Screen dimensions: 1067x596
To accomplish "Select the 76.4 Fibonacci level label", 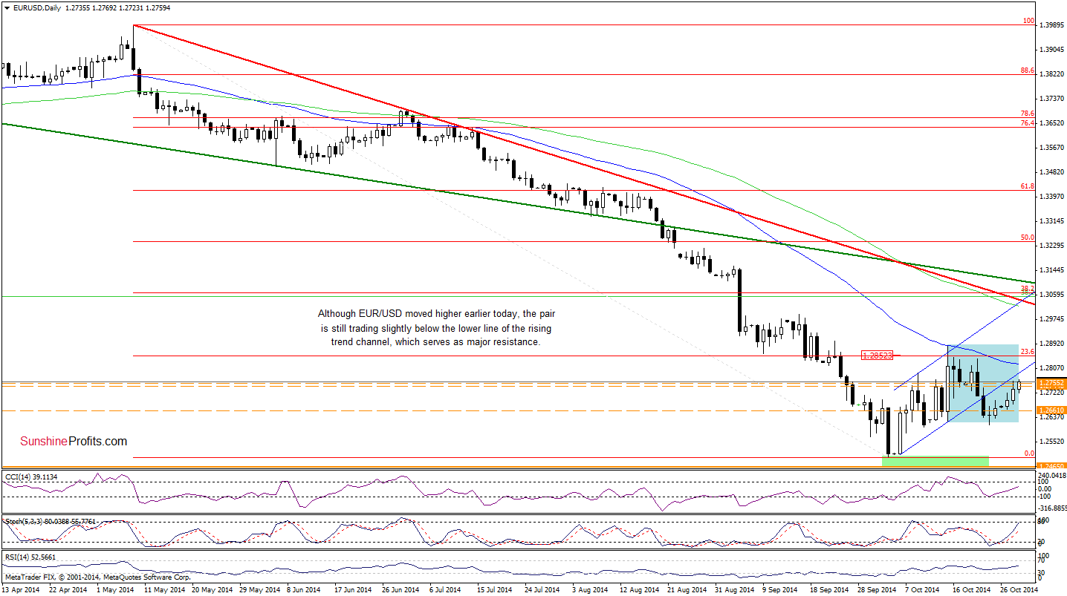I will pyautogui.click(x=1027, y=122).
